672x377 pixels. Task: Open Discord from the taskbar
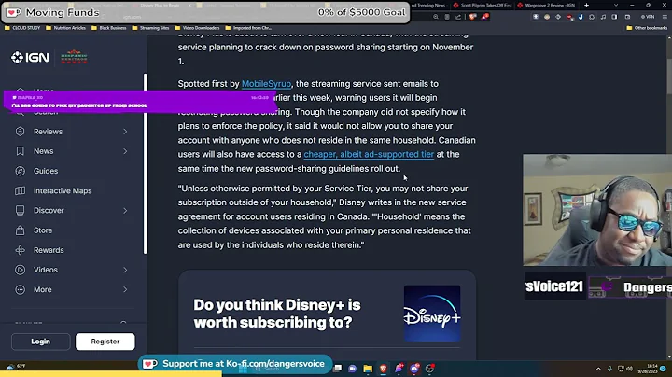(414, 369)
